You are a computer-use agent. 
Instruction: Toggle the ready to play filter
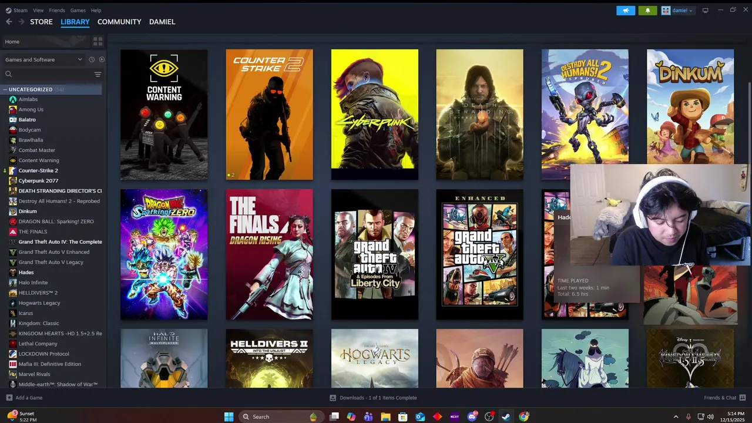tap(102, 59)
